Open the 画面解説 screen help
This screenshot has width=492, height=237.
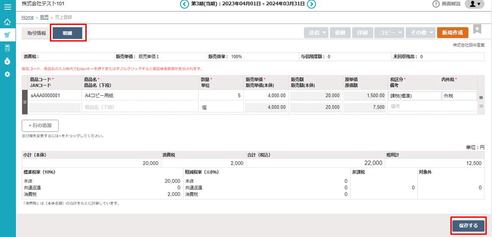coord(446,4)
